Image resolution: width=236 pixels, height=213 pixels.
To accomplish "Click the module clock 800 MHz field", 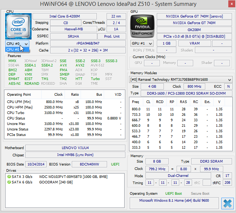I will tap(194, 87).
